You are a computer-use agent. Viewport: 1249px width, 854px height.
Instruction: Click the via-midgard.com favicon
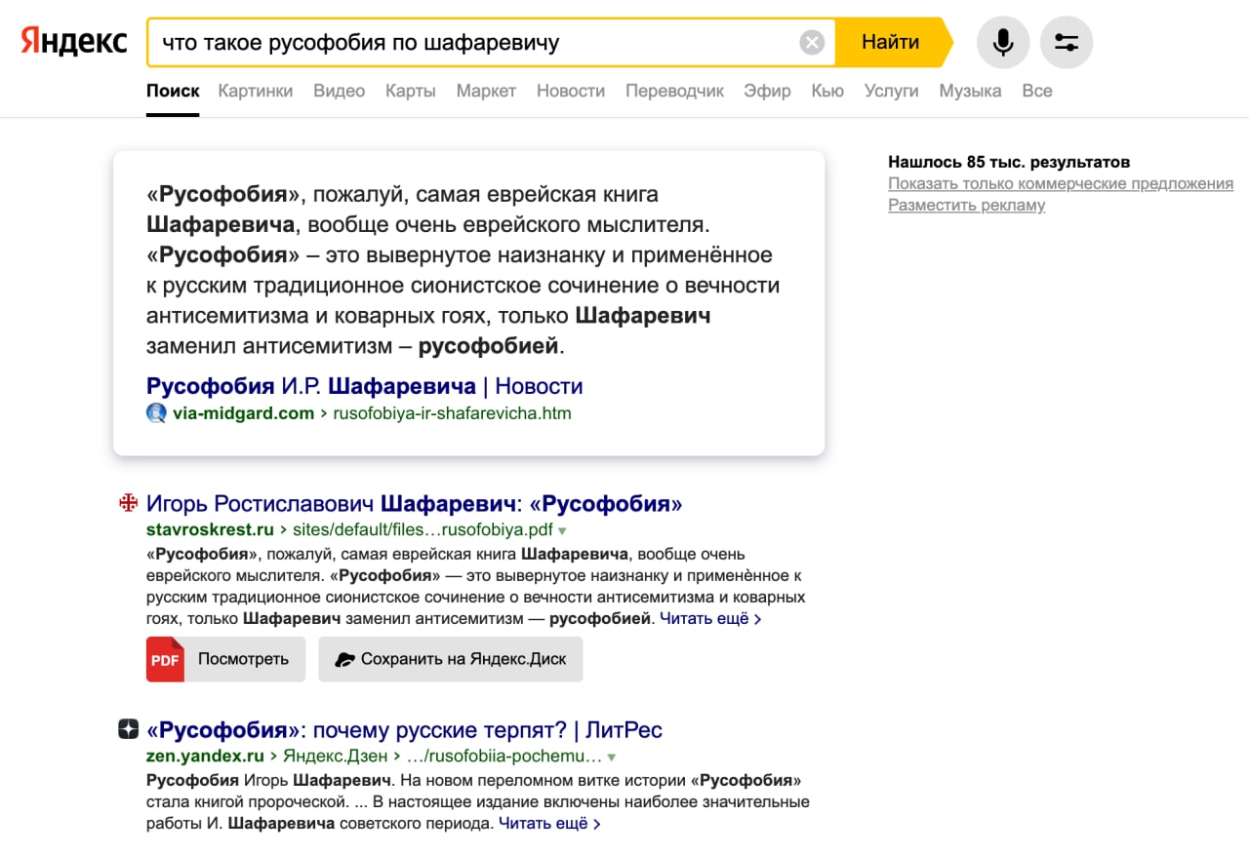pos(156,412)
